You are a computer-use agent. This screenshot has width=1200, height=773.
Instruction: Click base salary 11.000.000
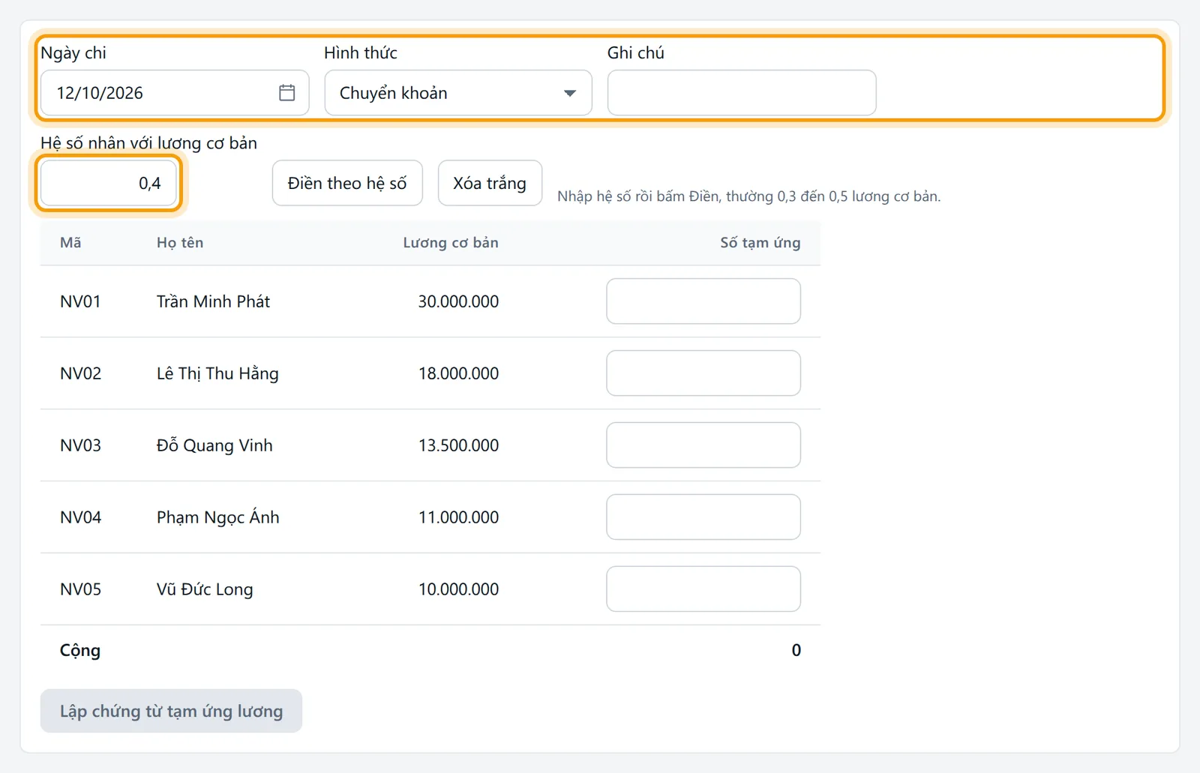[x=458, y=517]
